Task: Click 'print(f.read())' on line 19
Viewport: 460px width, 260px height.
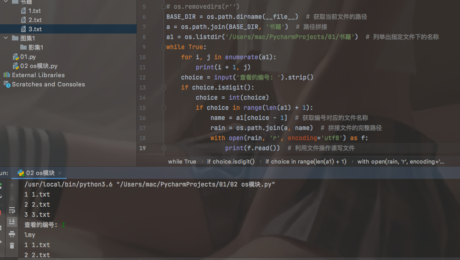Action: pos(252,148)
